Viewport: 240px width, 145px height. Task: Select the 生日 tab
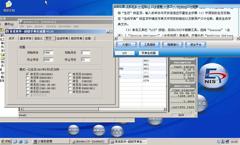50,38
